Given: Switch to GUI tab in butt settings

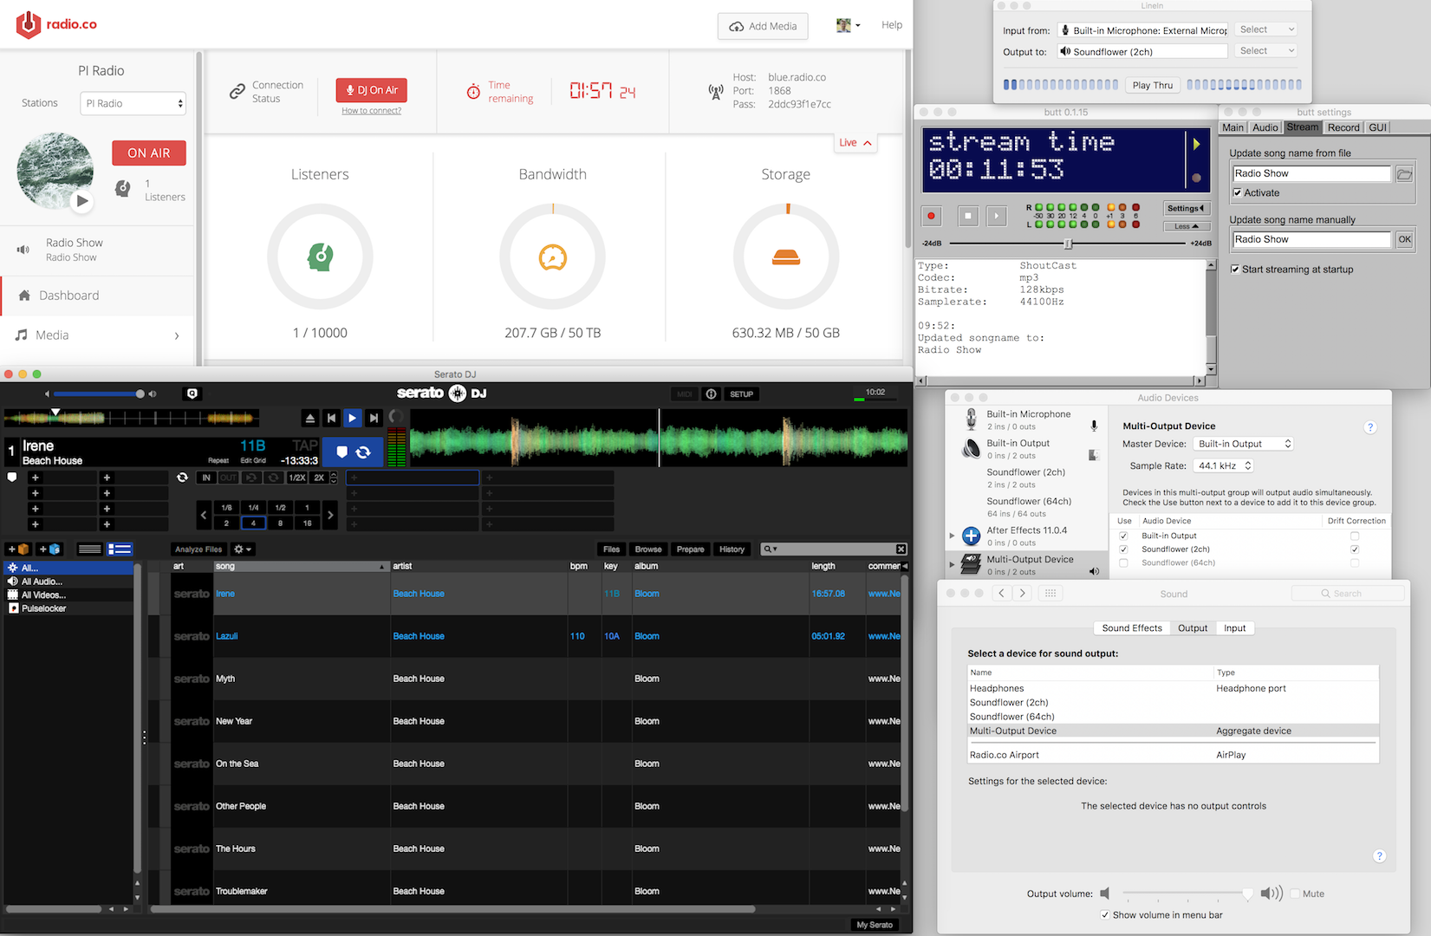Looking at the screenshot, I should [1377, 127].
